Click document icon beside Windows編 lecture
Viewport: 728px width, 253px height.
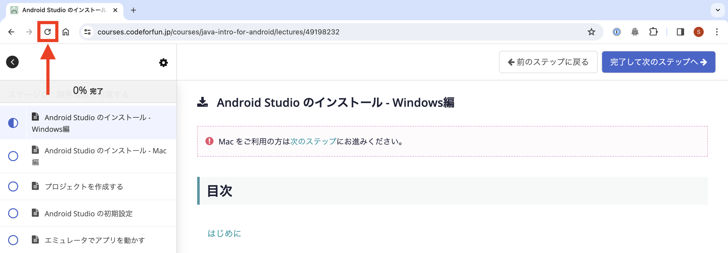(x=35, y=116)
